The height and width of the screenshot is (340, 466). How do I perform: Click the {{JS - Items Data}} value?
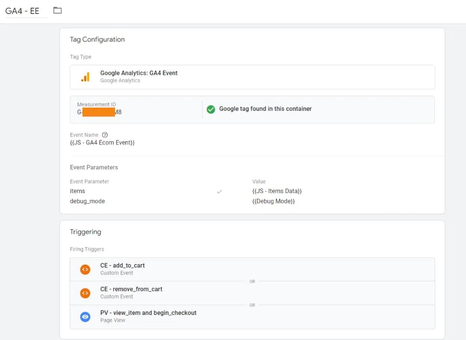coord(277,191)
